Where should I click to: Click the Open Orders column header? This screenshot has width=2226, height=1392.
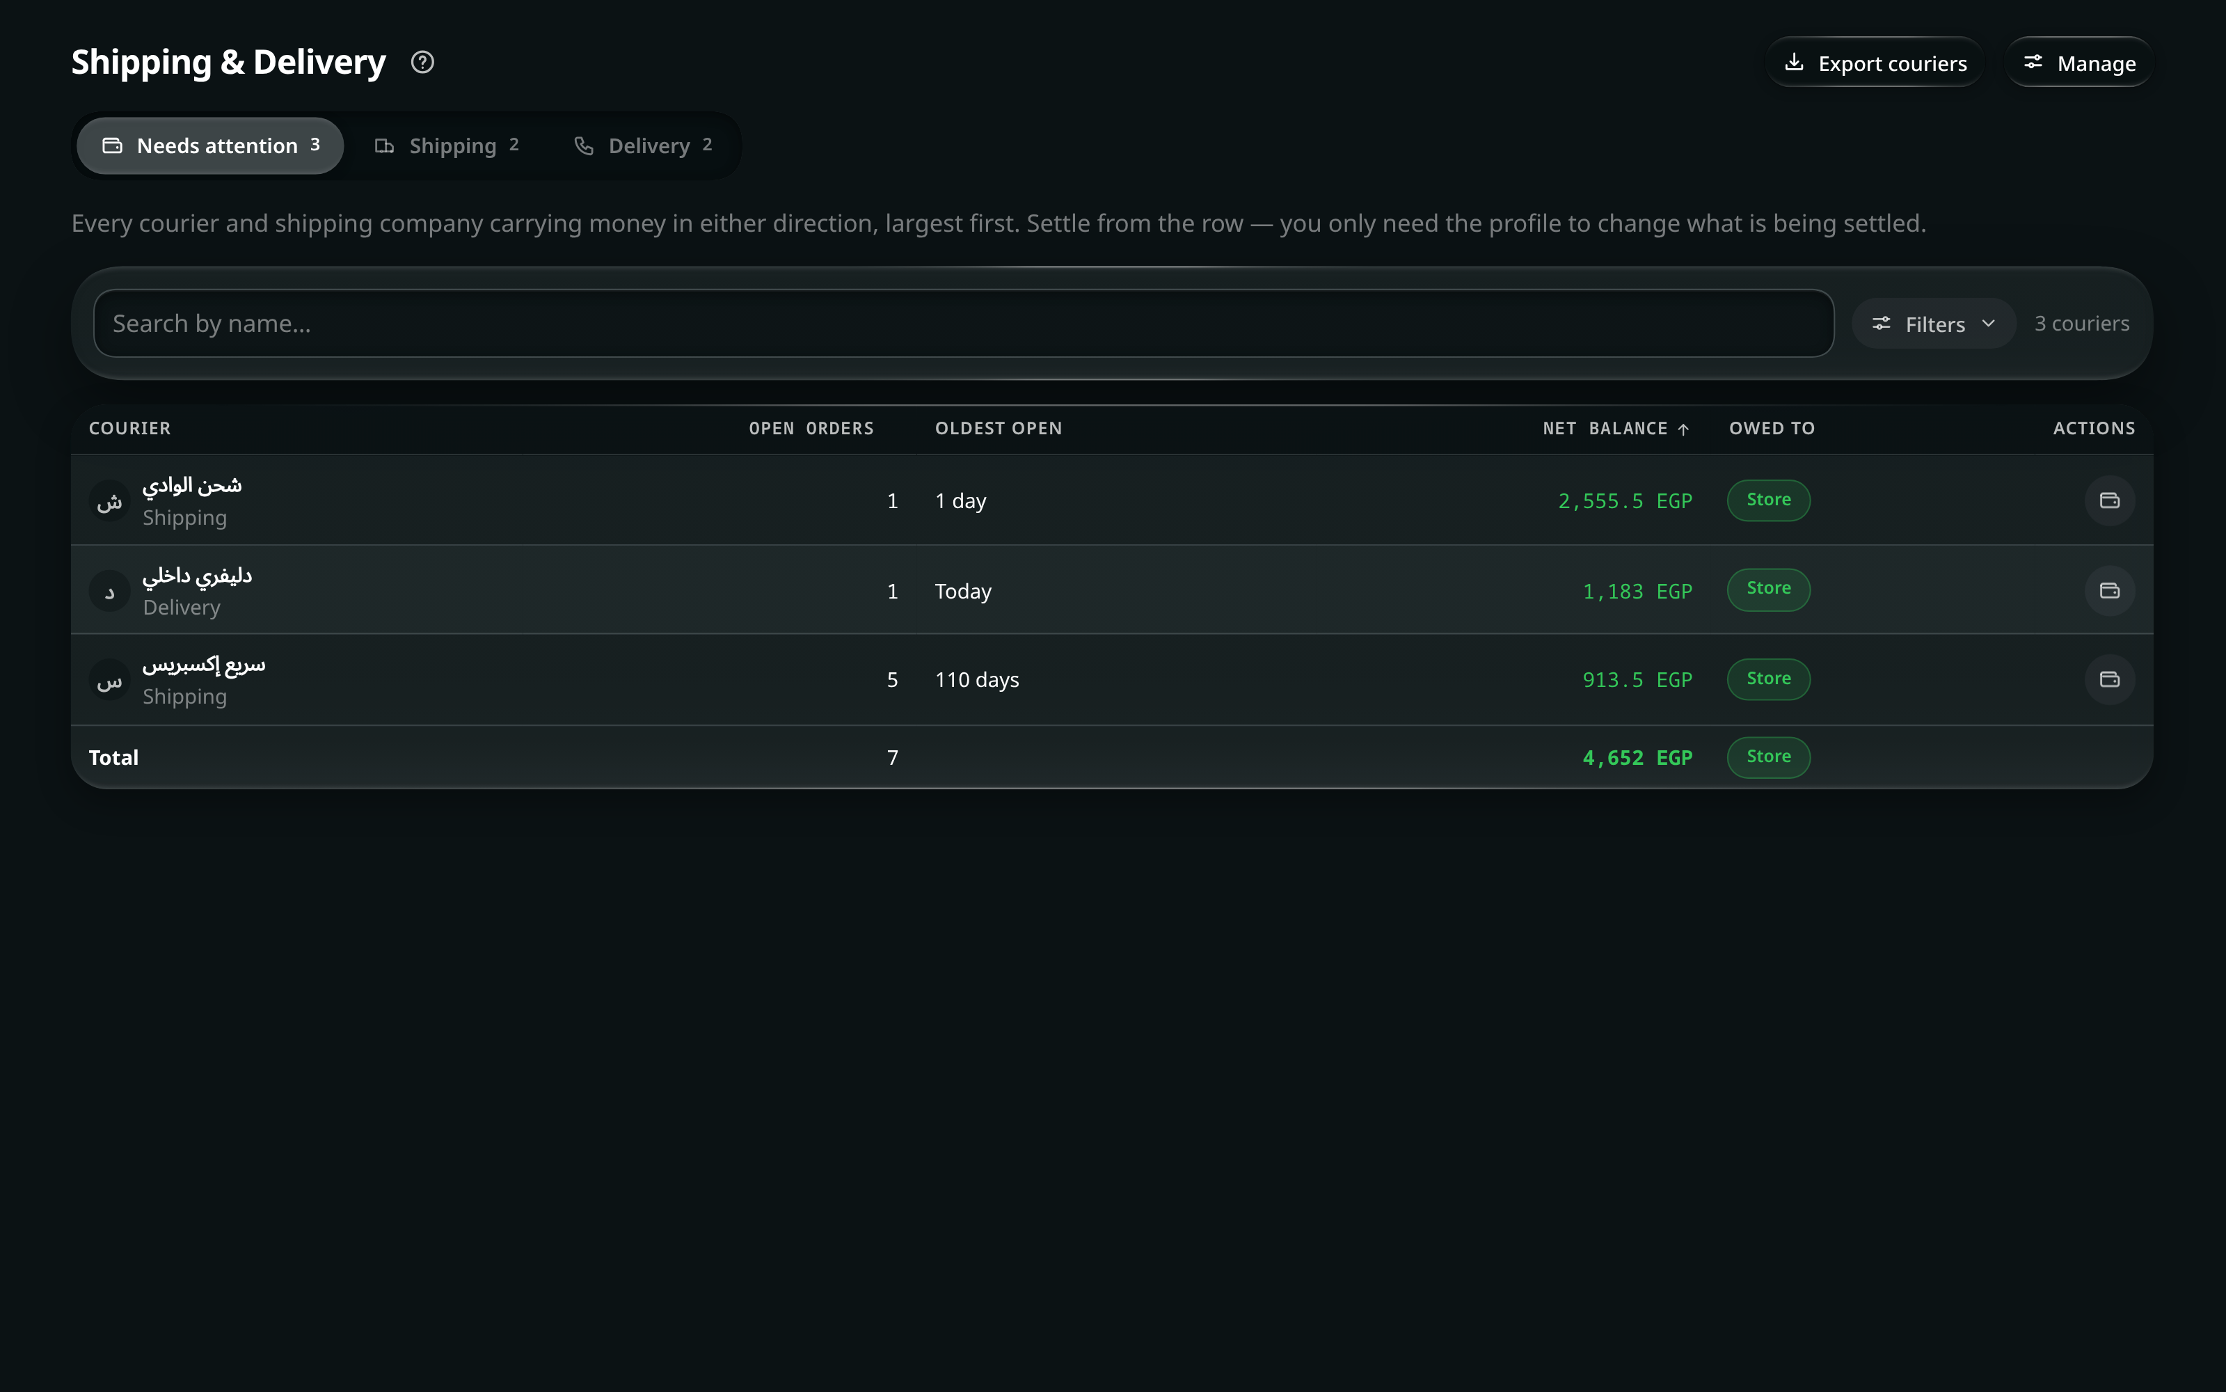point(811,429)
